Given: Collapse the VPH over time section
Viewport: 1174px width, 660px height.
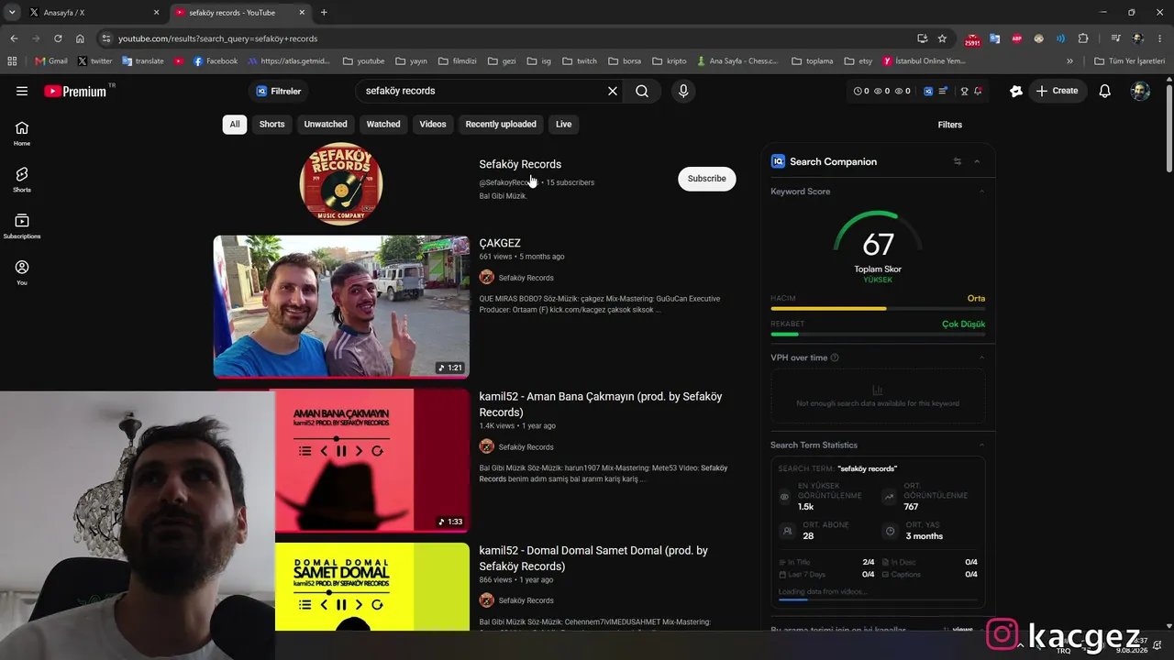Looking at the screenshot, I should click(x=981, y=357).
